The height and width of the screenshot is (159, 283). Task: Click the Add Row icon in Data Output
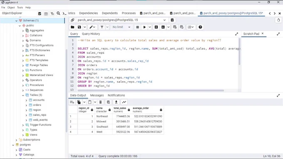[x=72, y=102]
